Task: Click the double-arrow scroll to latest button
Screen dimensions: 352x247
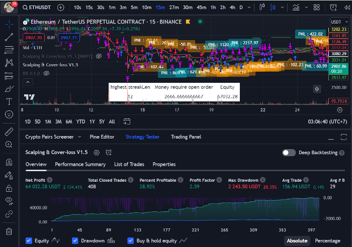Action: [x=317, y=89]
